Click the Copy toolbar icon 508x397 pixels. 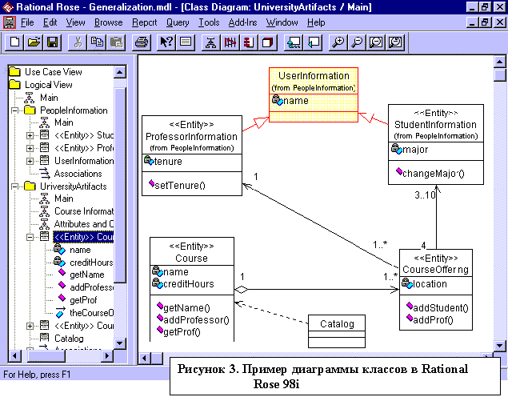pos(97,42)
